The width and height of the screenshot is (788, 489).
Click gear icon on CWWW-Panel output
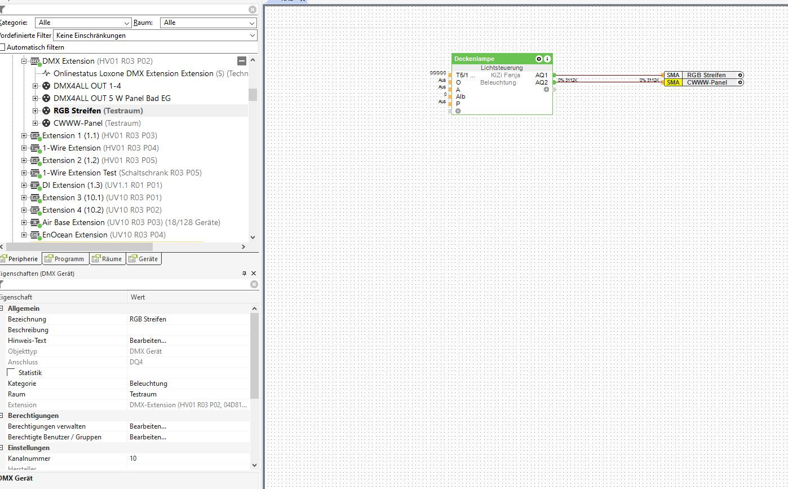[x=740, y=82]
